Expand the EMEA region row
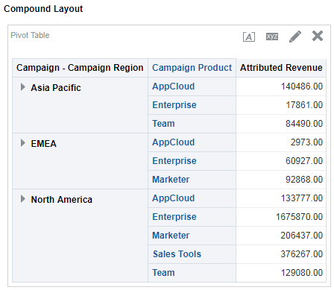Viewport: 334px width, 290px height. coord(23,143)
